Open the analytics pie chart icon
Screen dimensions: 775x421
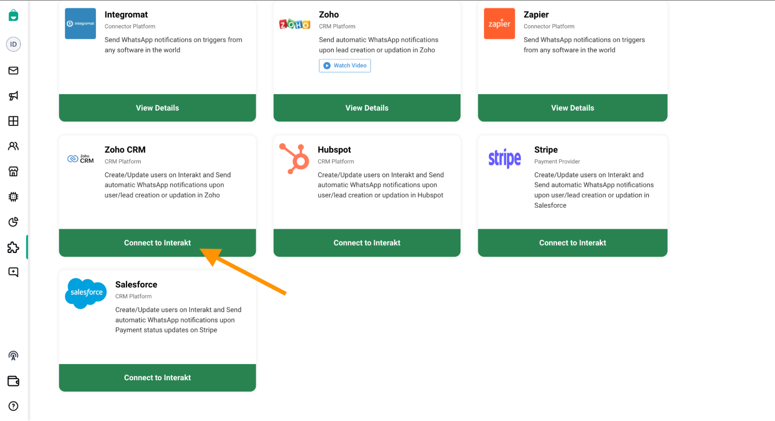point(14,222)
